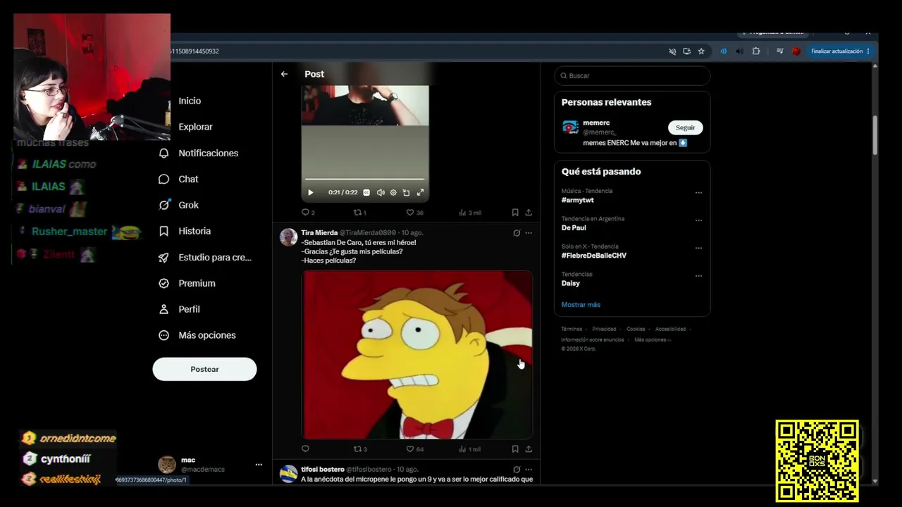Bookmark the video post
Viewport: 902px width, 507px height.
(515, 212)
